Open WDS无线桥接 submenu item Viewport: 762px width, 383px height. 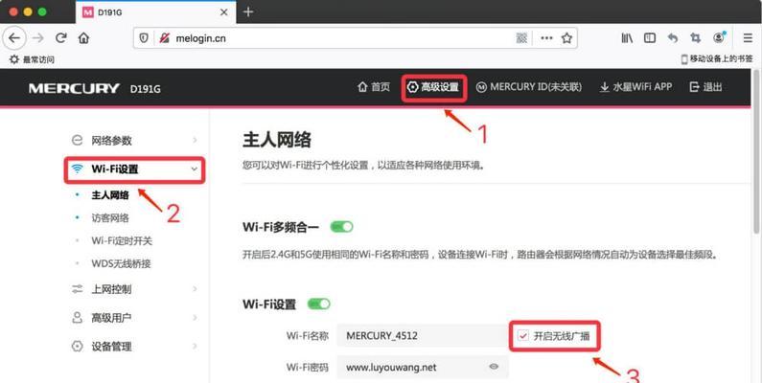tap(121, 263)
